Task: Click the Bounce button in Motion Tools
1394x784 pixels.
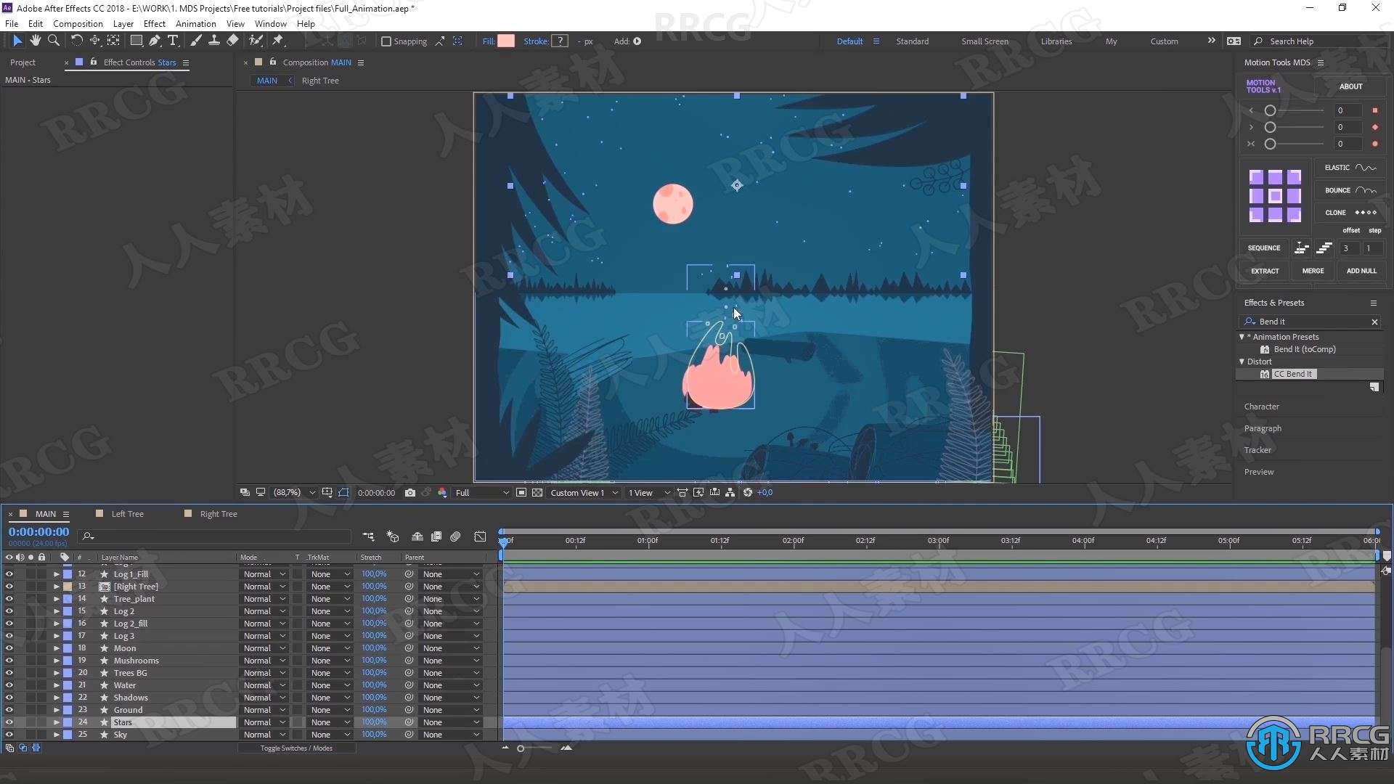Action: (1350, 190)
